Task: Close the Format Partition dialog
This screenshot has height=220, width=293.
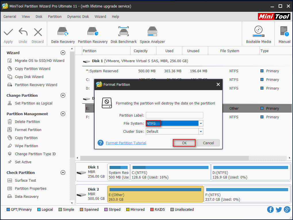Action: click(218, 84)
